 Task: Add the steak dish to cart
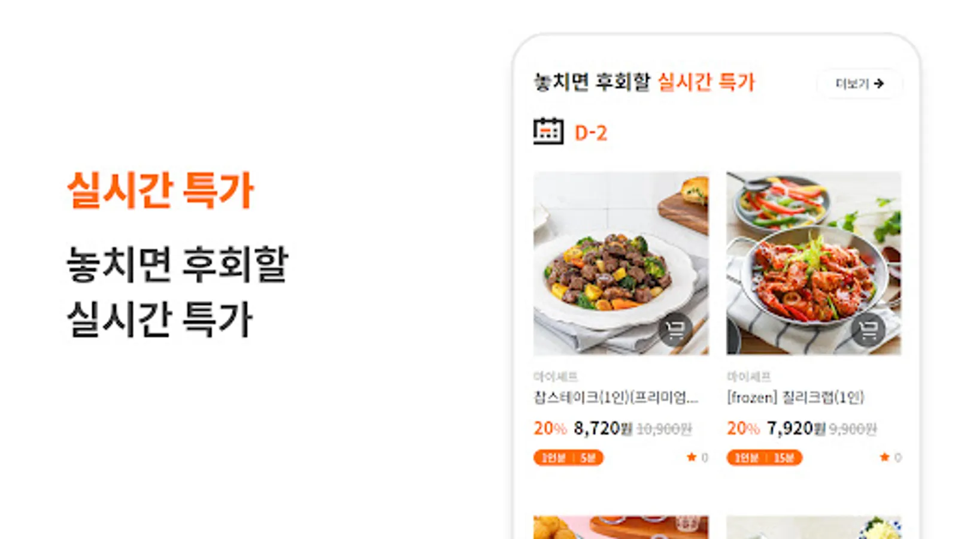[x=675, y=329]
